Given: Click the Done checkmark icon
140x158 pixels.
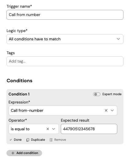Looking at the screenshot, I should [x=11, y=140].
